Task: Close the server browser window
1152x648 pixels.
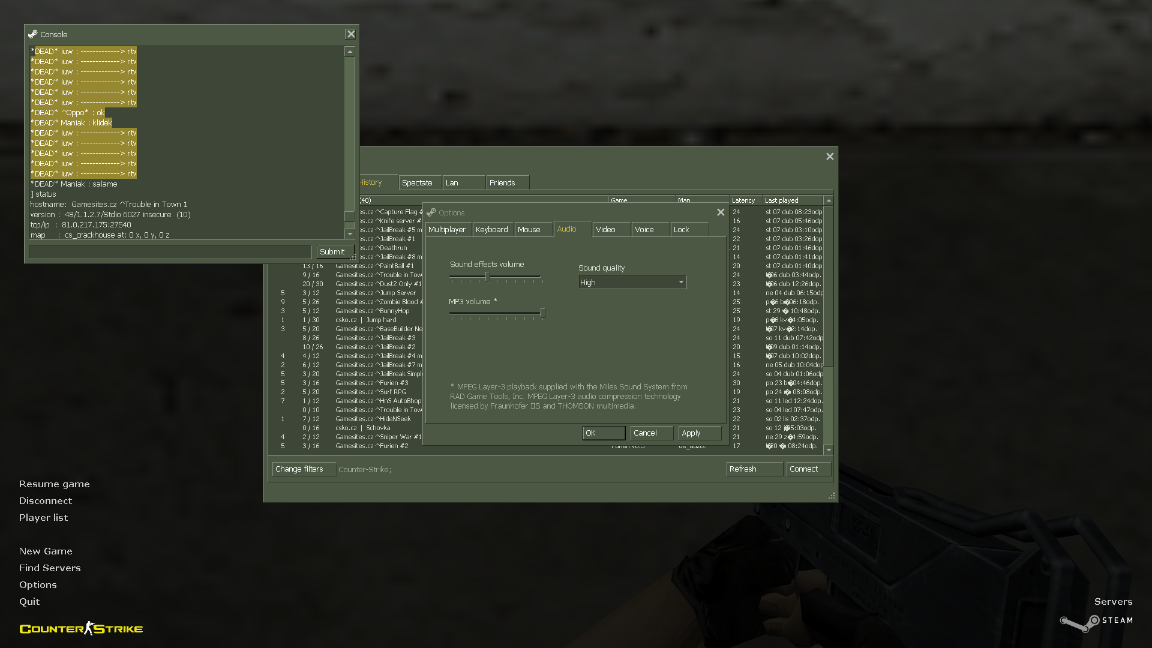Action: pos(830,157)
